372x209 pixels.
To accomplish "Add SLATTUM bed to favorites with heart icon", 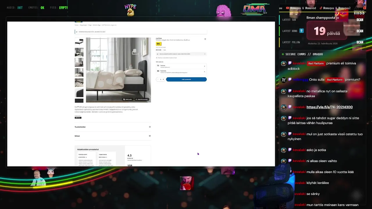I will tap(205, 39).
